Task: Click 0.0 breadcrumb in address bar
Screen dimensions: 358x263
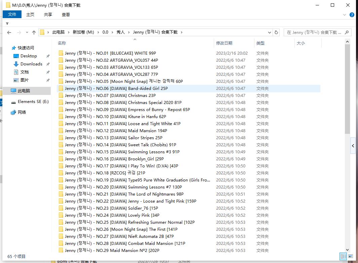Action: click(105, 32)
